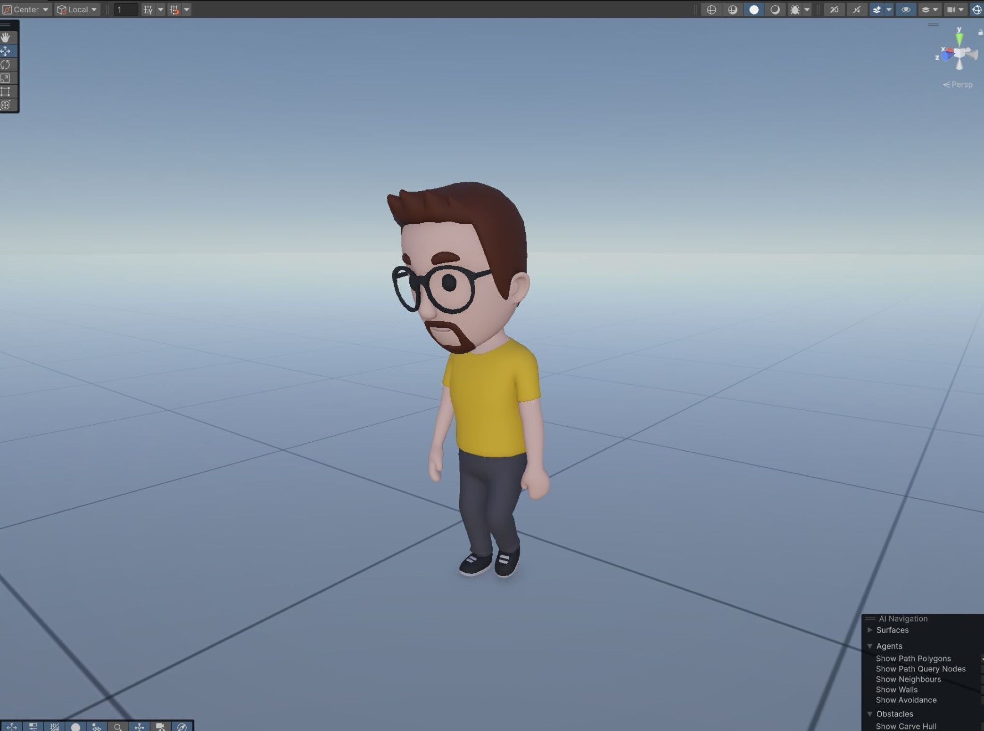Click the bottom overlay bar magnifier icon
Viewport: 984px width, 731px height.
tap(118, 727)
